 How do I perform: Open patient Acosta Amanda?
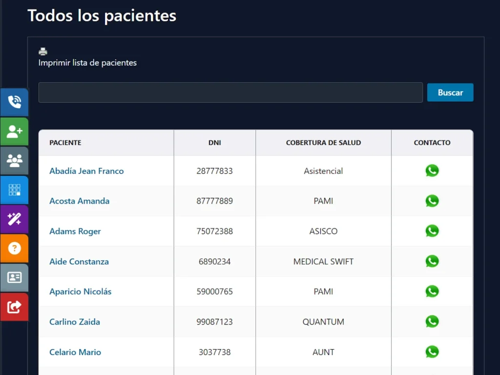pos(80,201)
